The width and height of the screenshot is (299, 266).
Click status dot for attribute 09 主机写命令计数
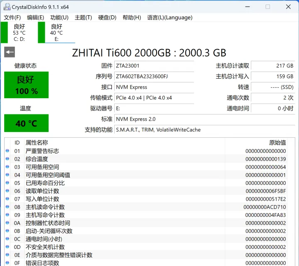[7, 215]
